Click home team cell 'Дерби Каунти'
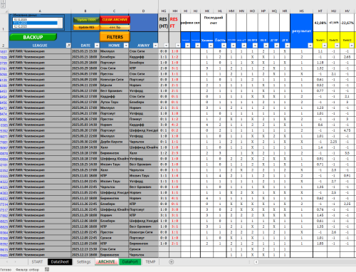The width and height of the screenshot is (356, 272). click(114, 142)
